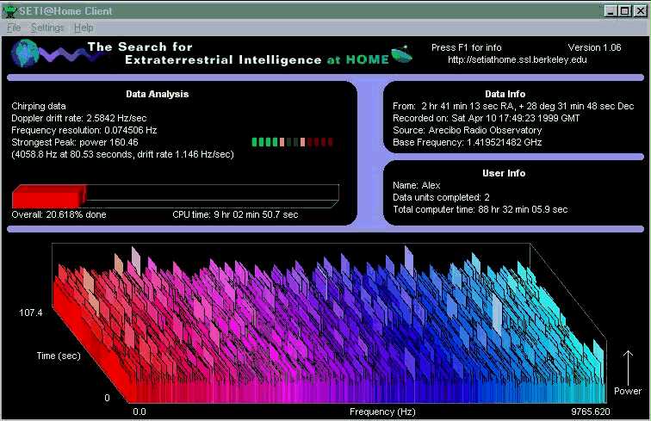Click the 0.0 frequency axis value
This screenshot has width=651, height=421.
point(139,412)
